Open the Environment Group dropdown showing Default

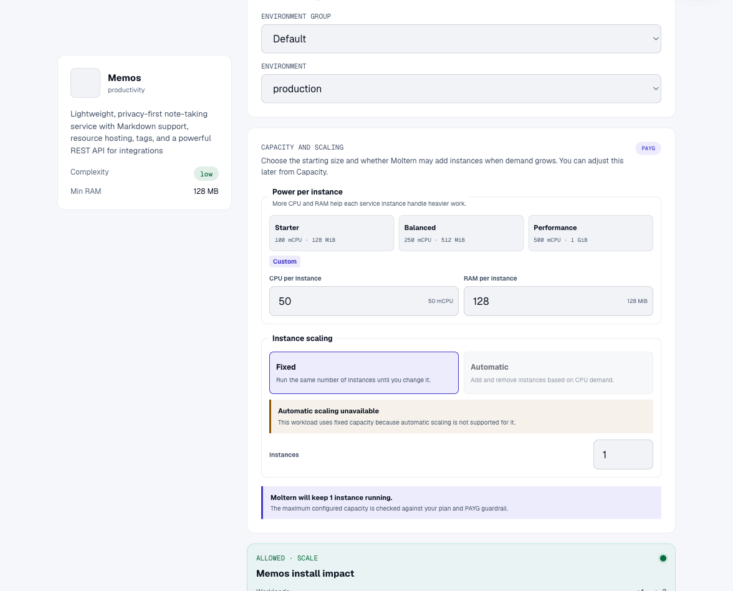[461, 39]
